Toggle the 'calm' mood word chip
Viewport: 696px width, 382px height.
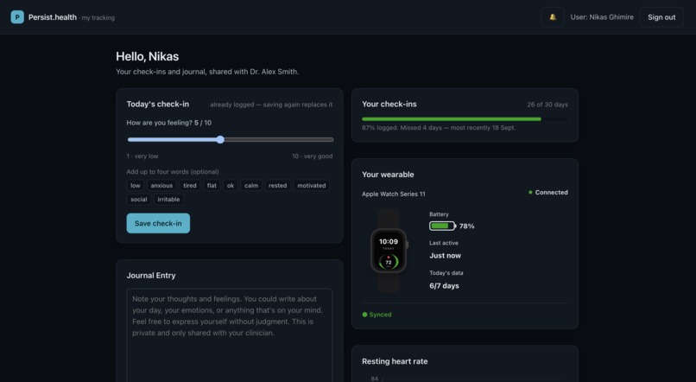tap(251, 186)
